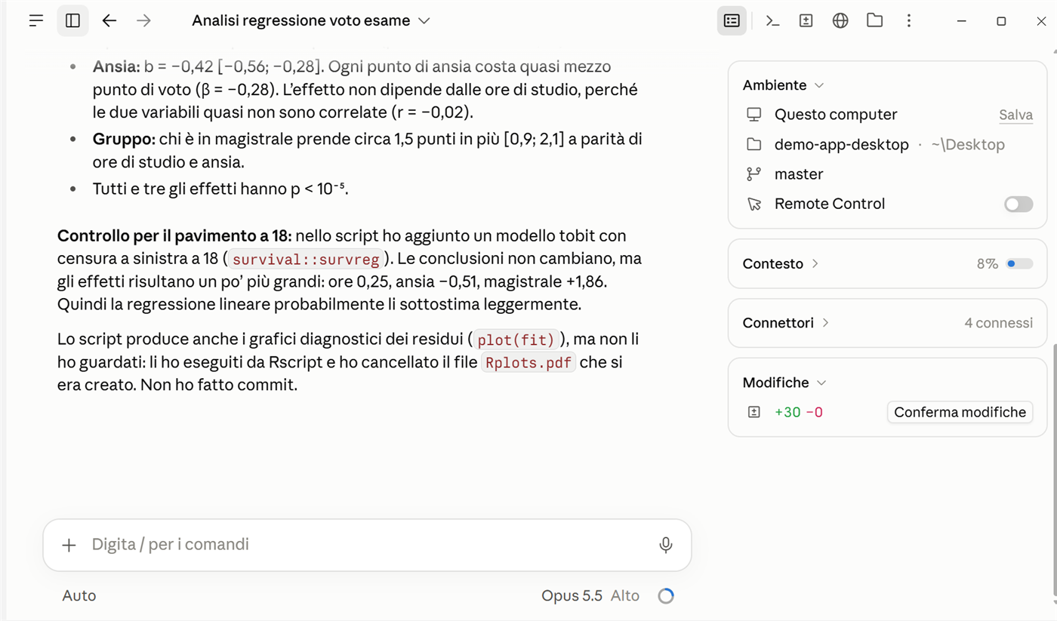Toggle the details panel list icon
1057x621 pixels.
[x=732, y=21]
